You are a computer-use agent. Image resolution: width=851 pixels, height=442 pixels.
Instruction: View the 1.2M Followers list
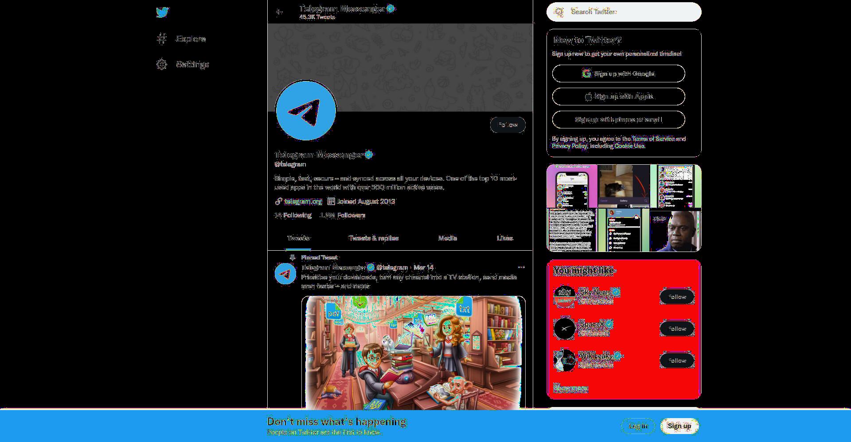(x=343, y=215)
